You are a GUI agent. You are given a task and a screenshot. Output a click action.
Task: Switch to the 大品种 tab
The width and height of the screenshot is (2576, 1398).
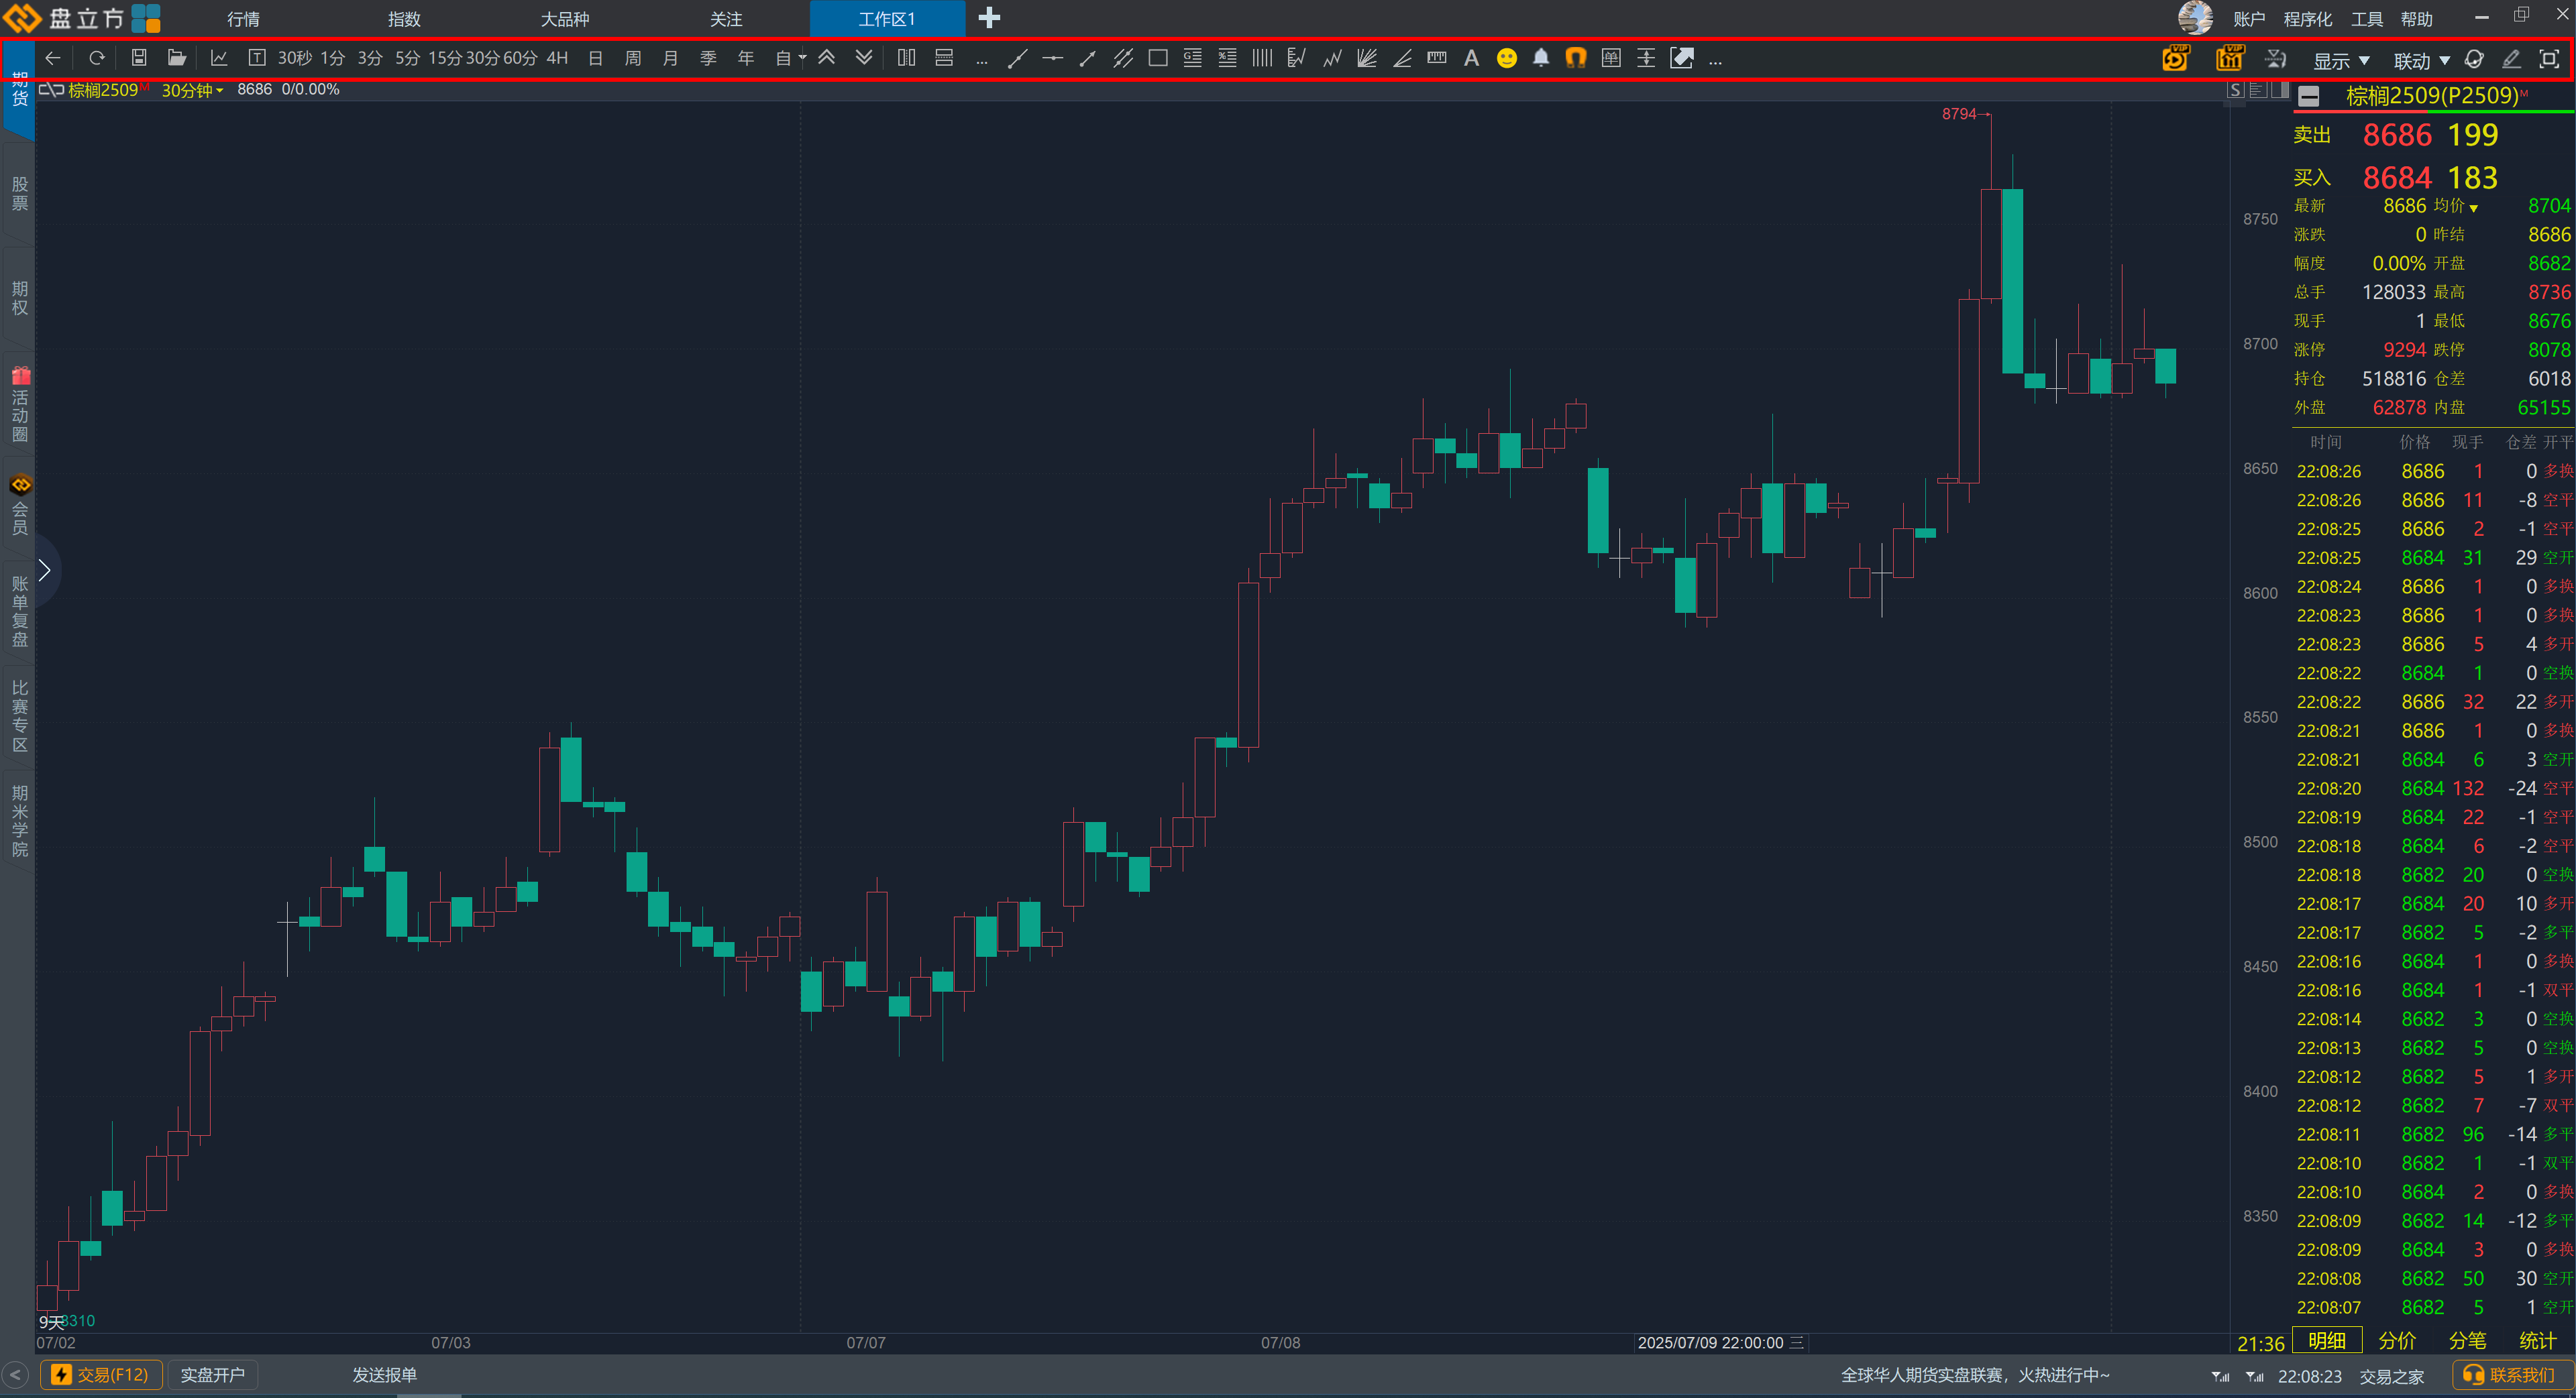pos(565,19)
